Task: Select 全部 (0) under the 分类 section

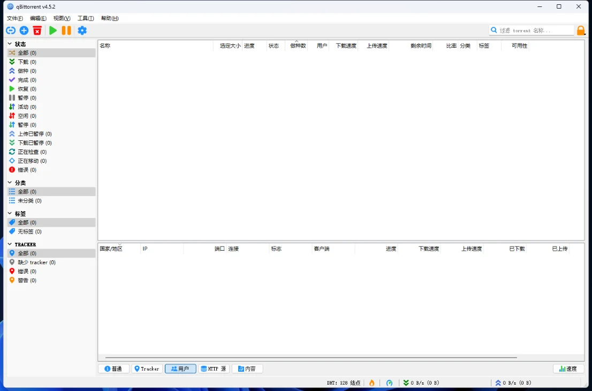Action: point(51,192)
